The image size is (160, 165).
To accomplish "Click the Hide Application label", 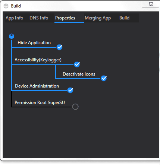I will 34,43.
